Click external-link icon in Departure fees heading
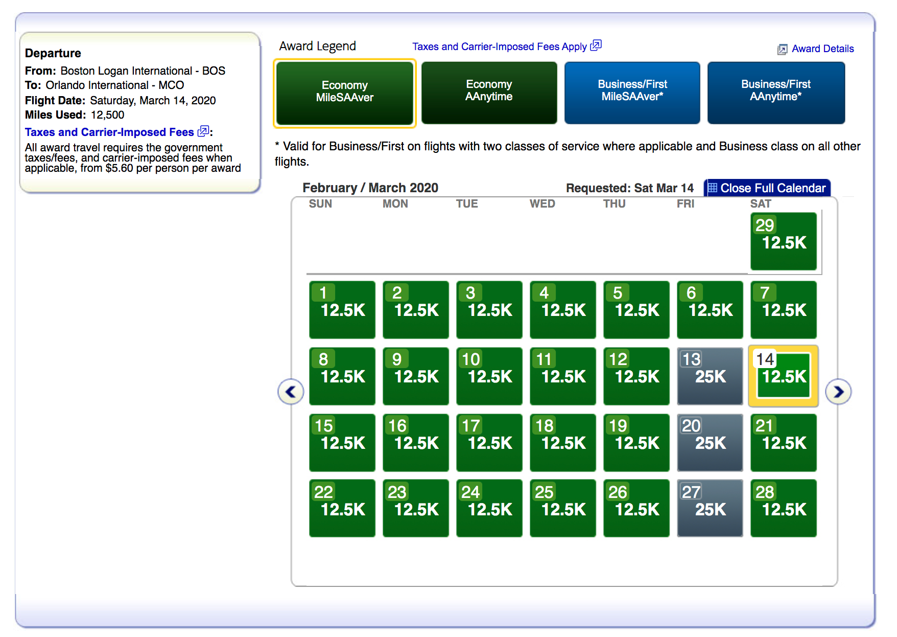Screen dimensions: 897x637 203,131
